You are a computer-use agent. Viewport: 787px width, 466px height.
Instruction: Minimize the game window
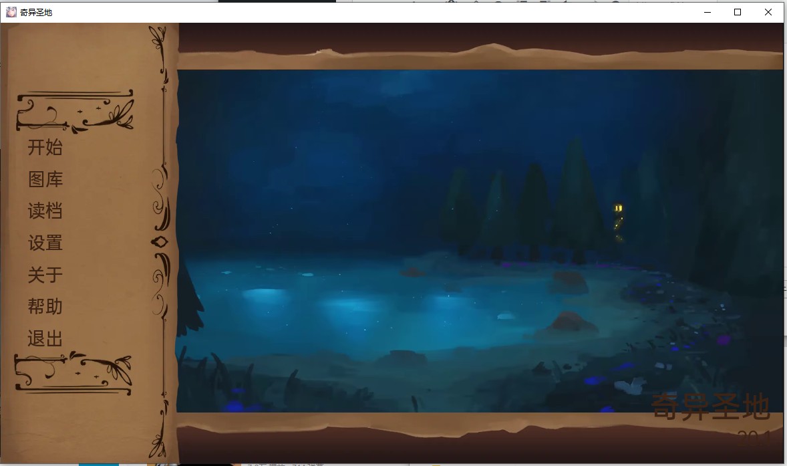click(707, 12)
